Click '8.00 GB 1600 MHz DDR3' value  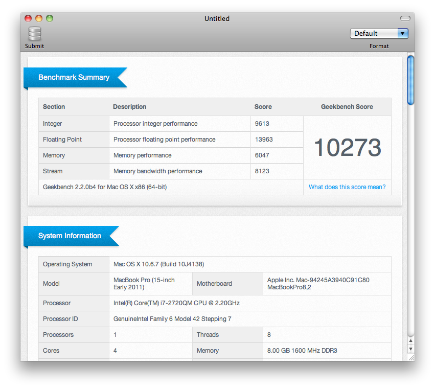[302, 351]
